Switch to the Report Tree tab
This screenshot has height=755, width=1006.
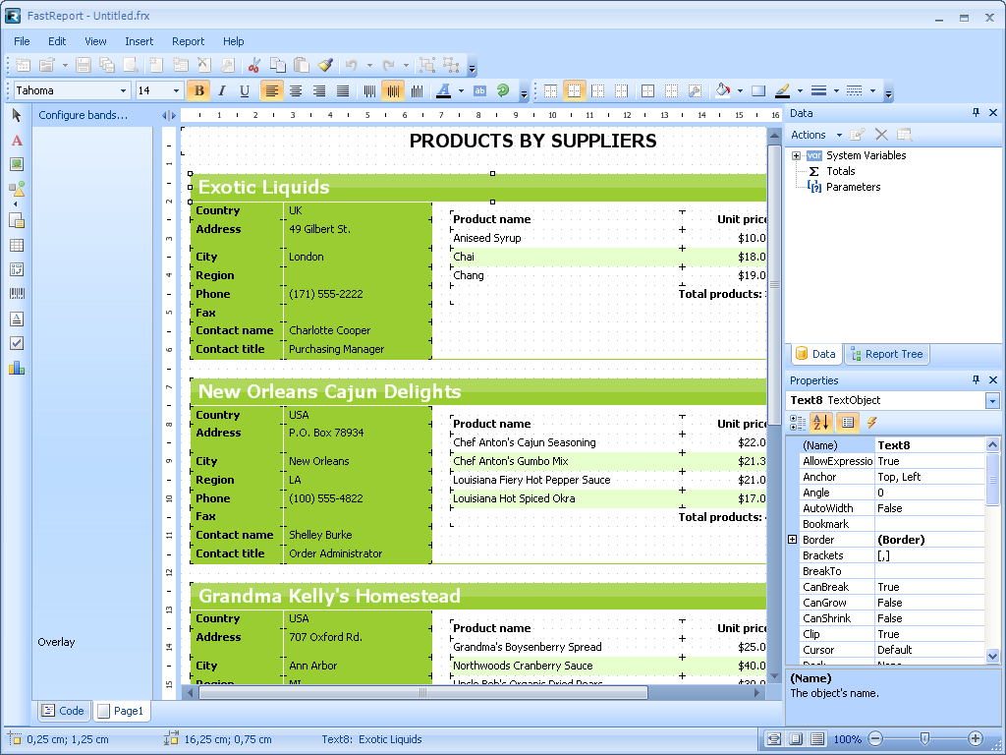(886, 354)
